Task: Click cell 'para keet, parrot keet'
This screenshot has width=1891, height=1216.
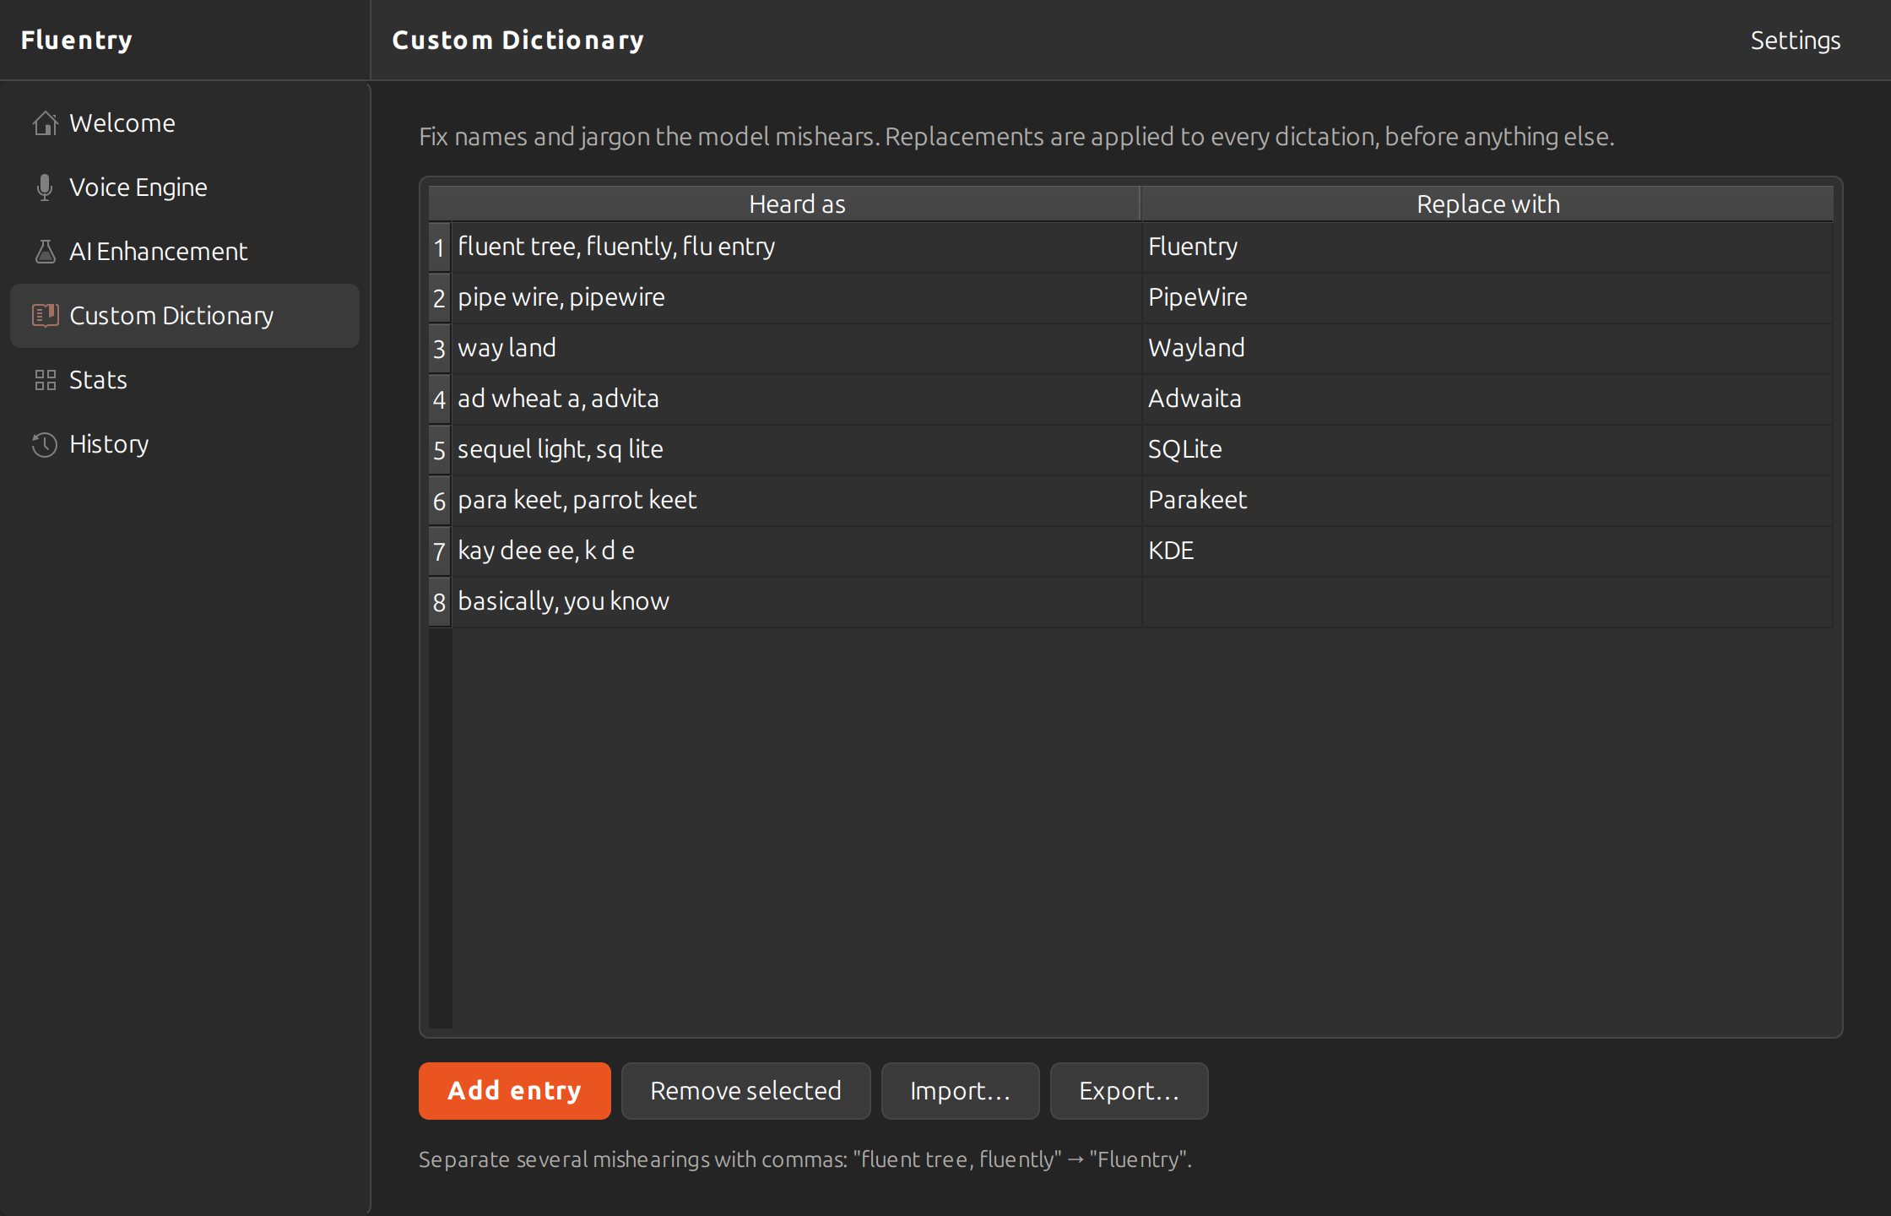Action: (x=797, y=501)
